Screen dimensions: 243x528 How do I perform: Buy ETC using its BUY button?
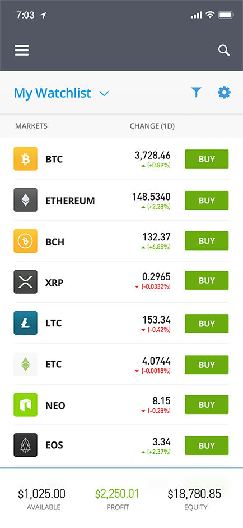coord(207,365)
